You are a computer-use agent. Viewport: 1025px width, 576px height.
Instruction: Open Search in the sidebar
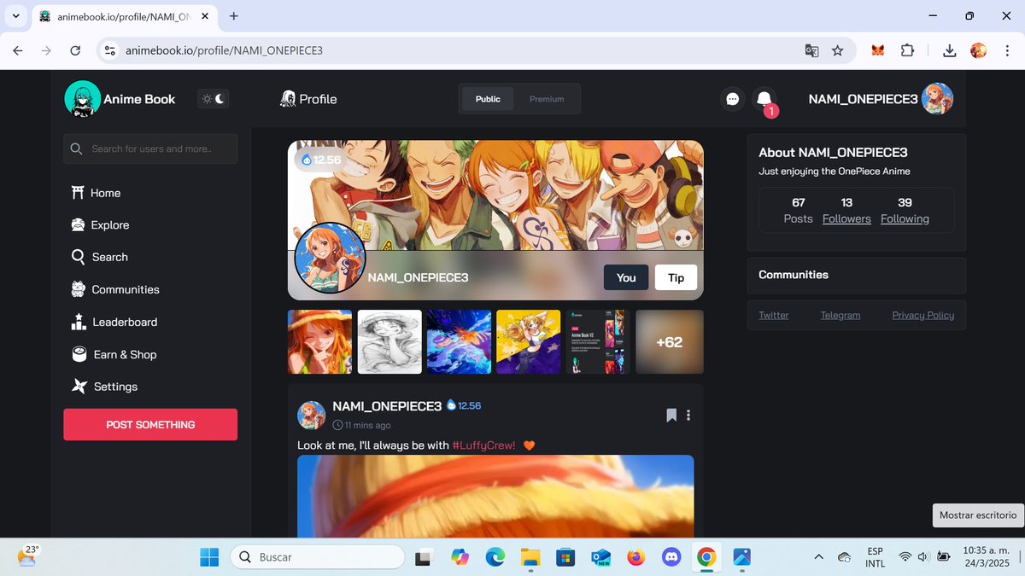point(99,257)
